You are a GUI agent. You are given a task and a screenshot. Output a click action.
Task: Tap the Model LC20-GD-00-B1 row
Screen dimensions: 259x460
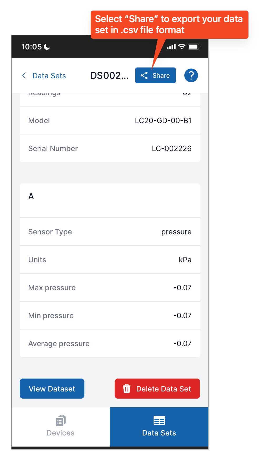pyautogui.click(x=110, y=120)
